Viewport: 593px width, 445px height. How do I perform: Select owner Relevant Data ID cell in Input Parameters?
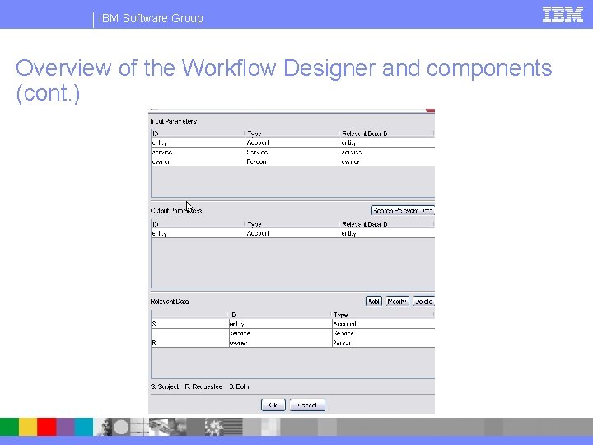click(387, 162)
